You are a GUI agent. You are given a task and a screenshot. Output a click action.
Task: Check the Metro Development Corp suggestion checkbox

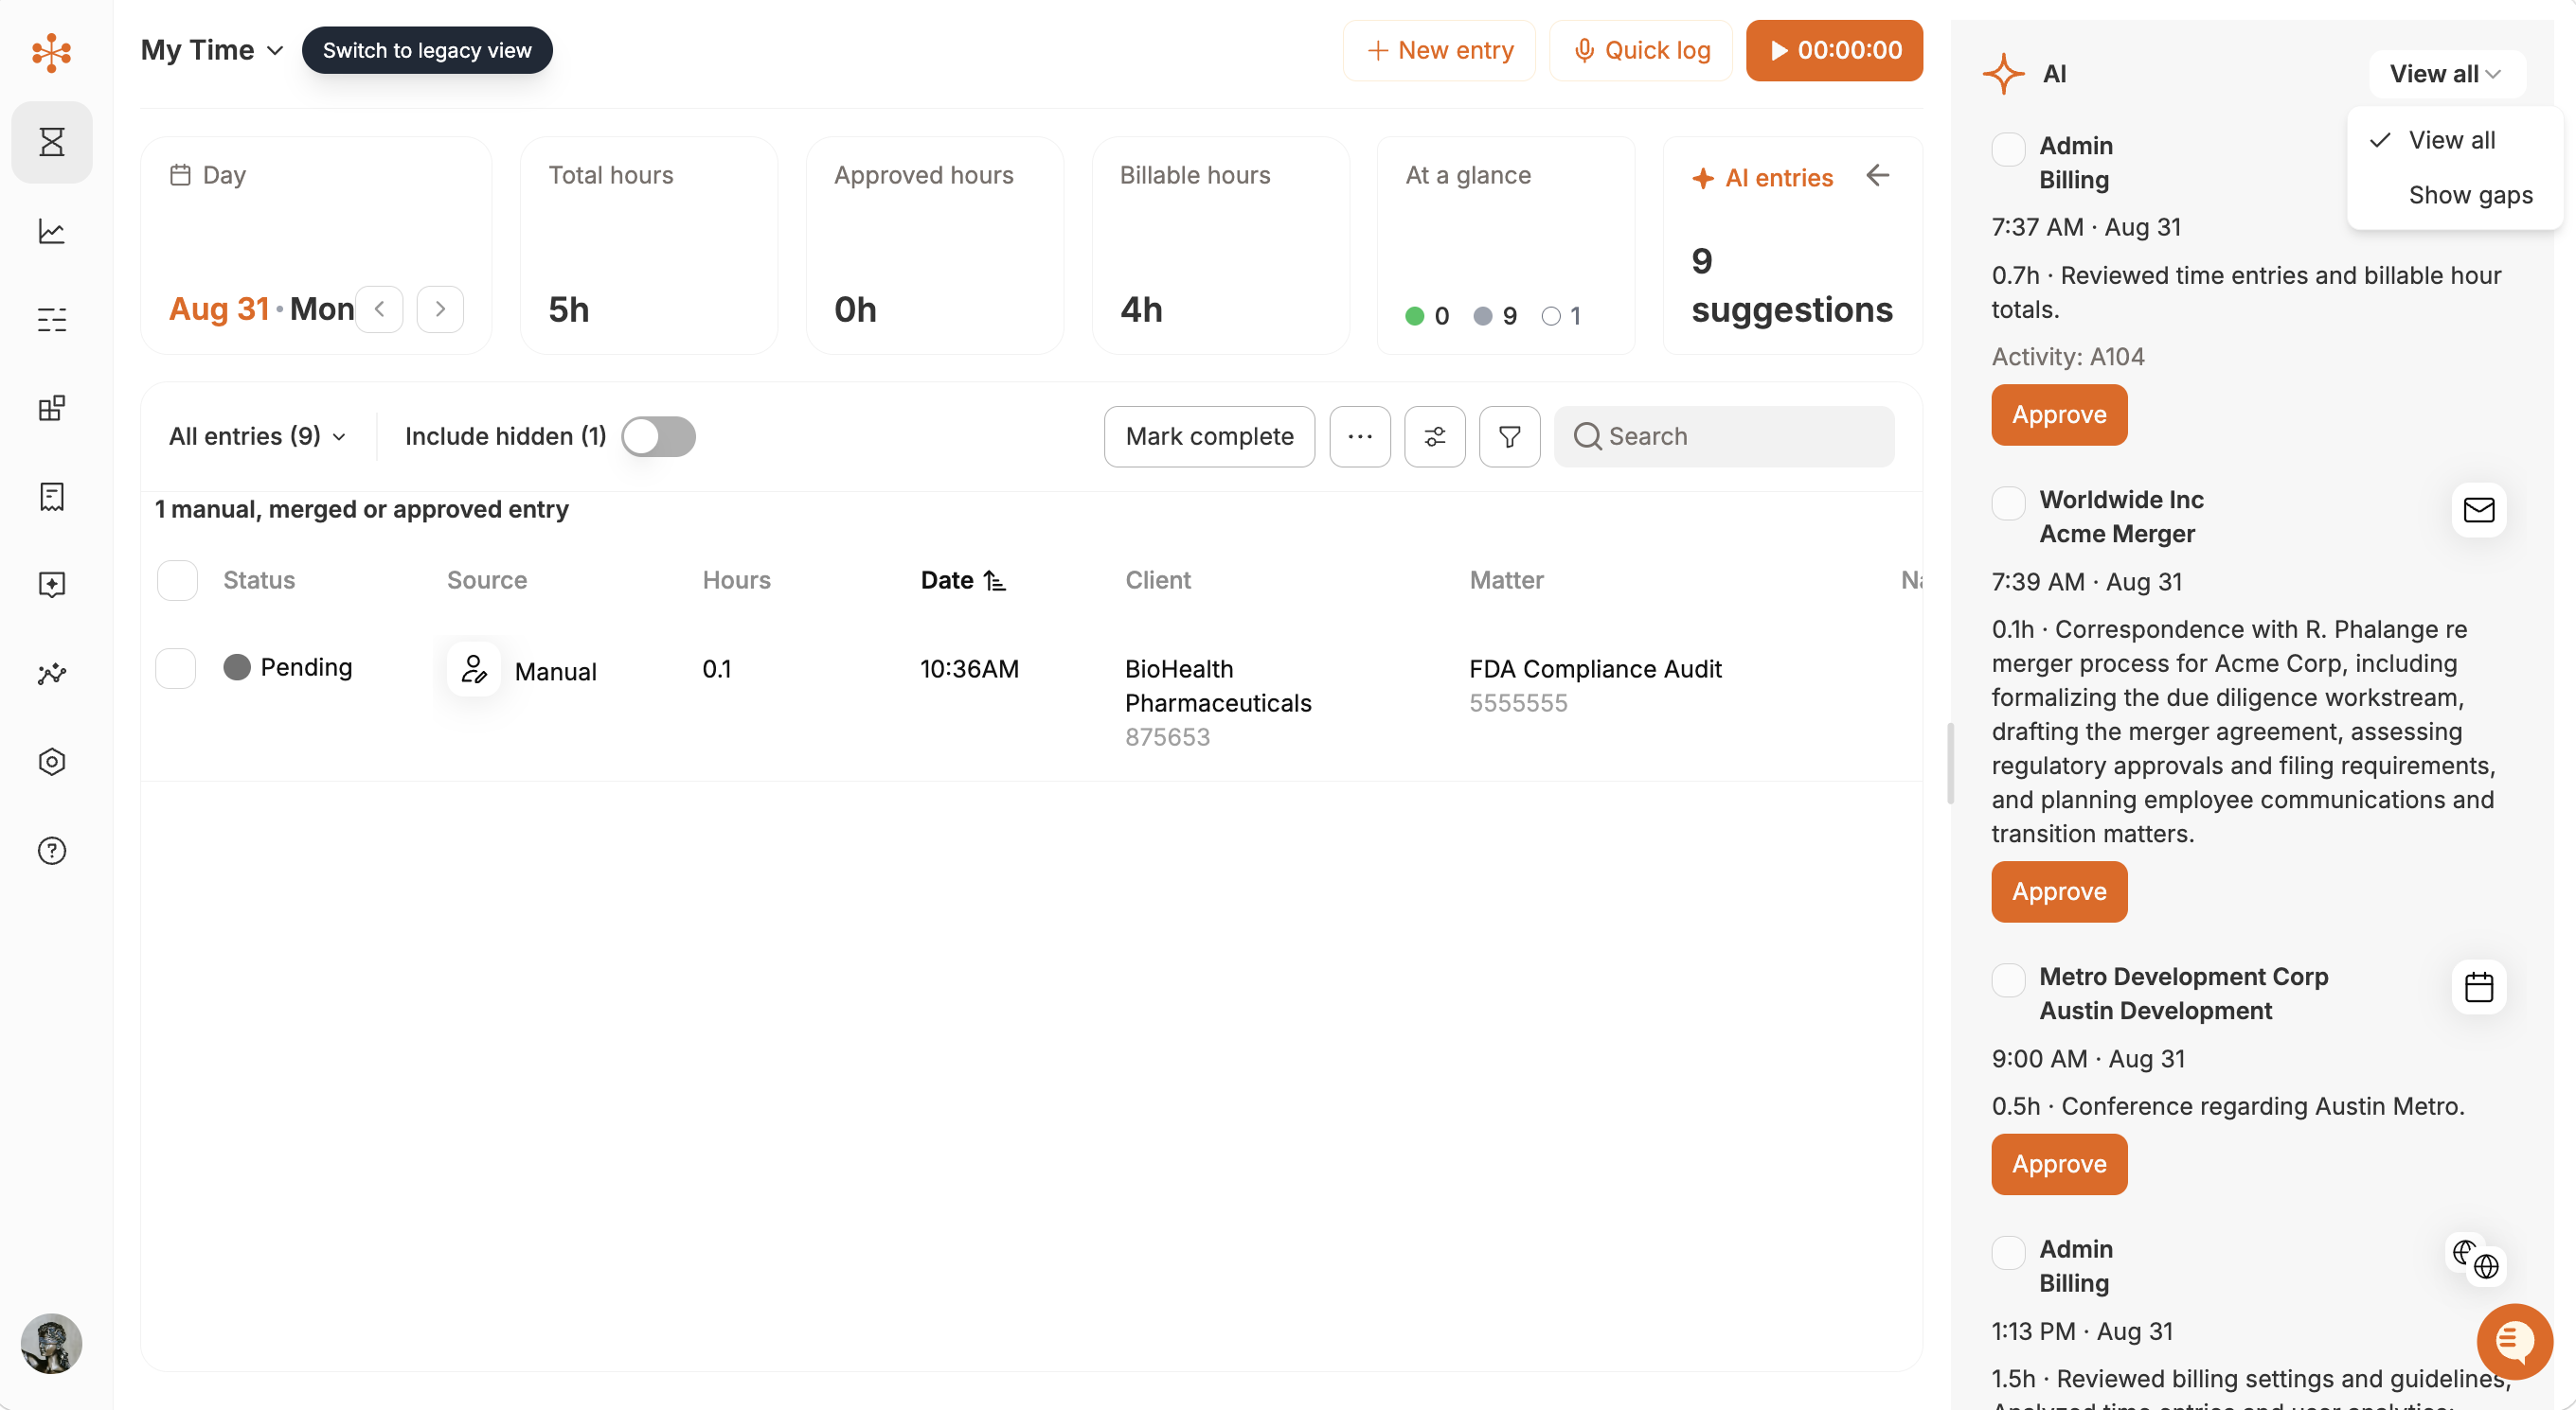pos(2008,979)
